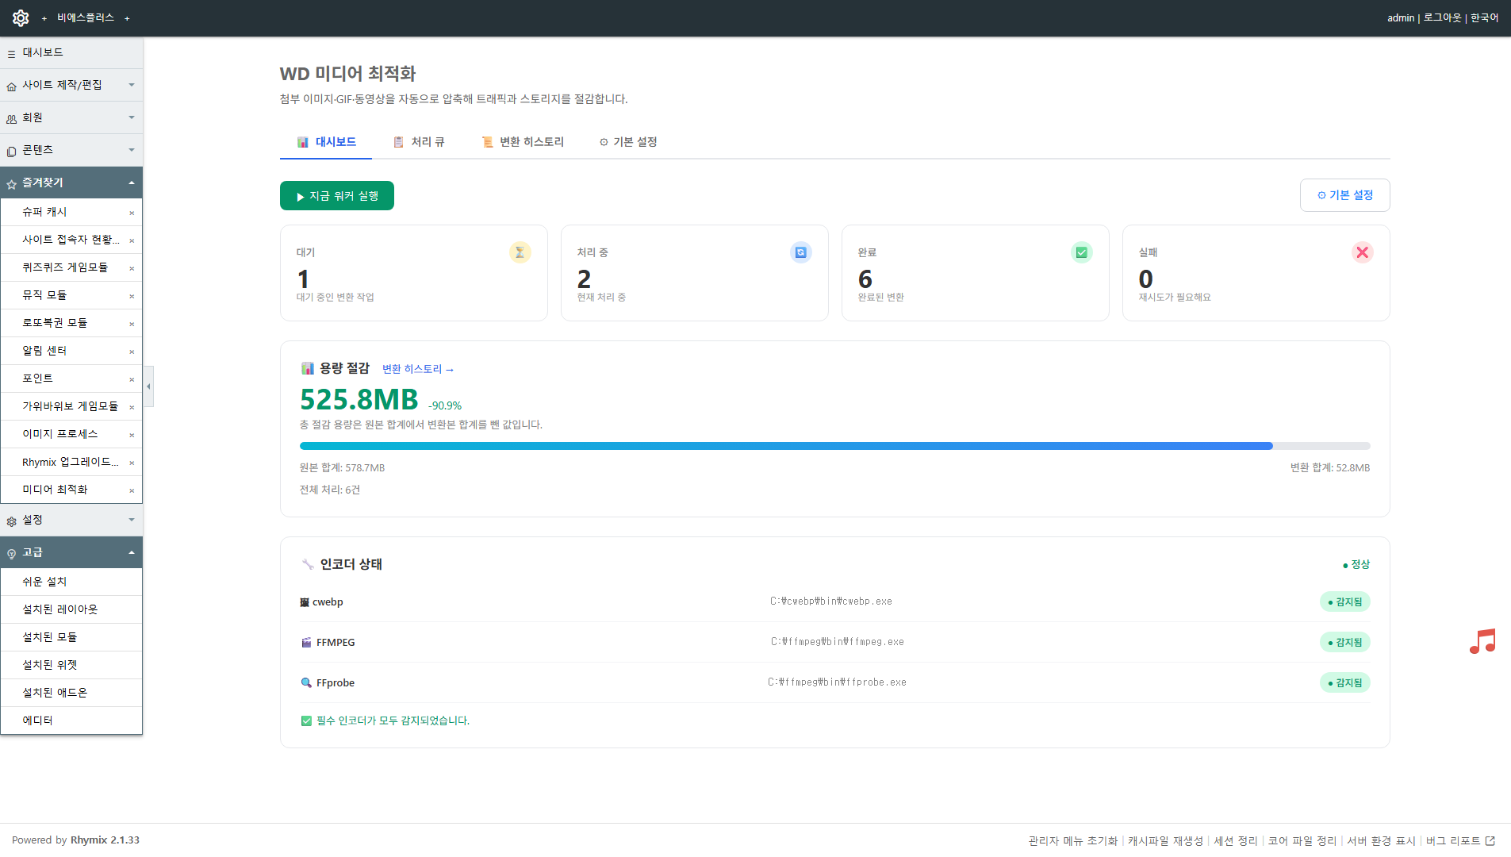
Task: Click 세션 정리 in footer
Action: pos(1235,840)
